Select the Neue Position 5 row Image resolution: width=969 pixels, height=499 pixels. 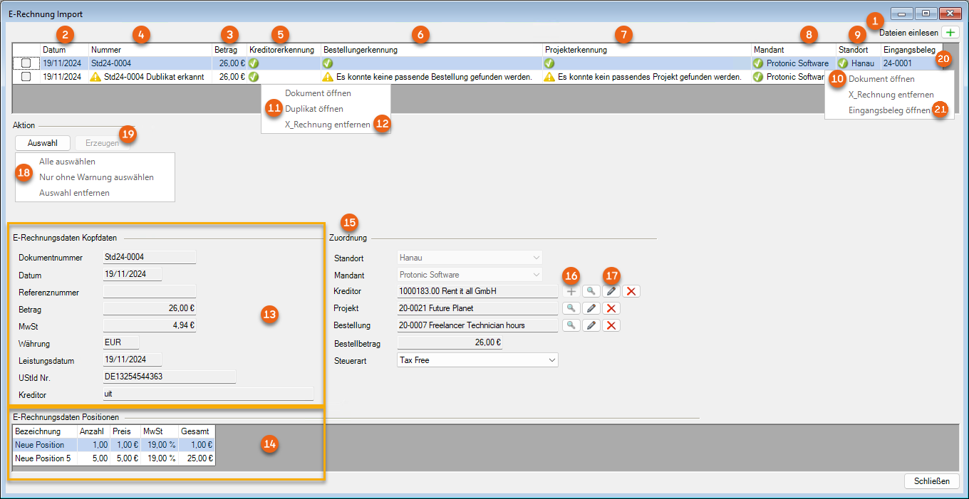[43, 458]
